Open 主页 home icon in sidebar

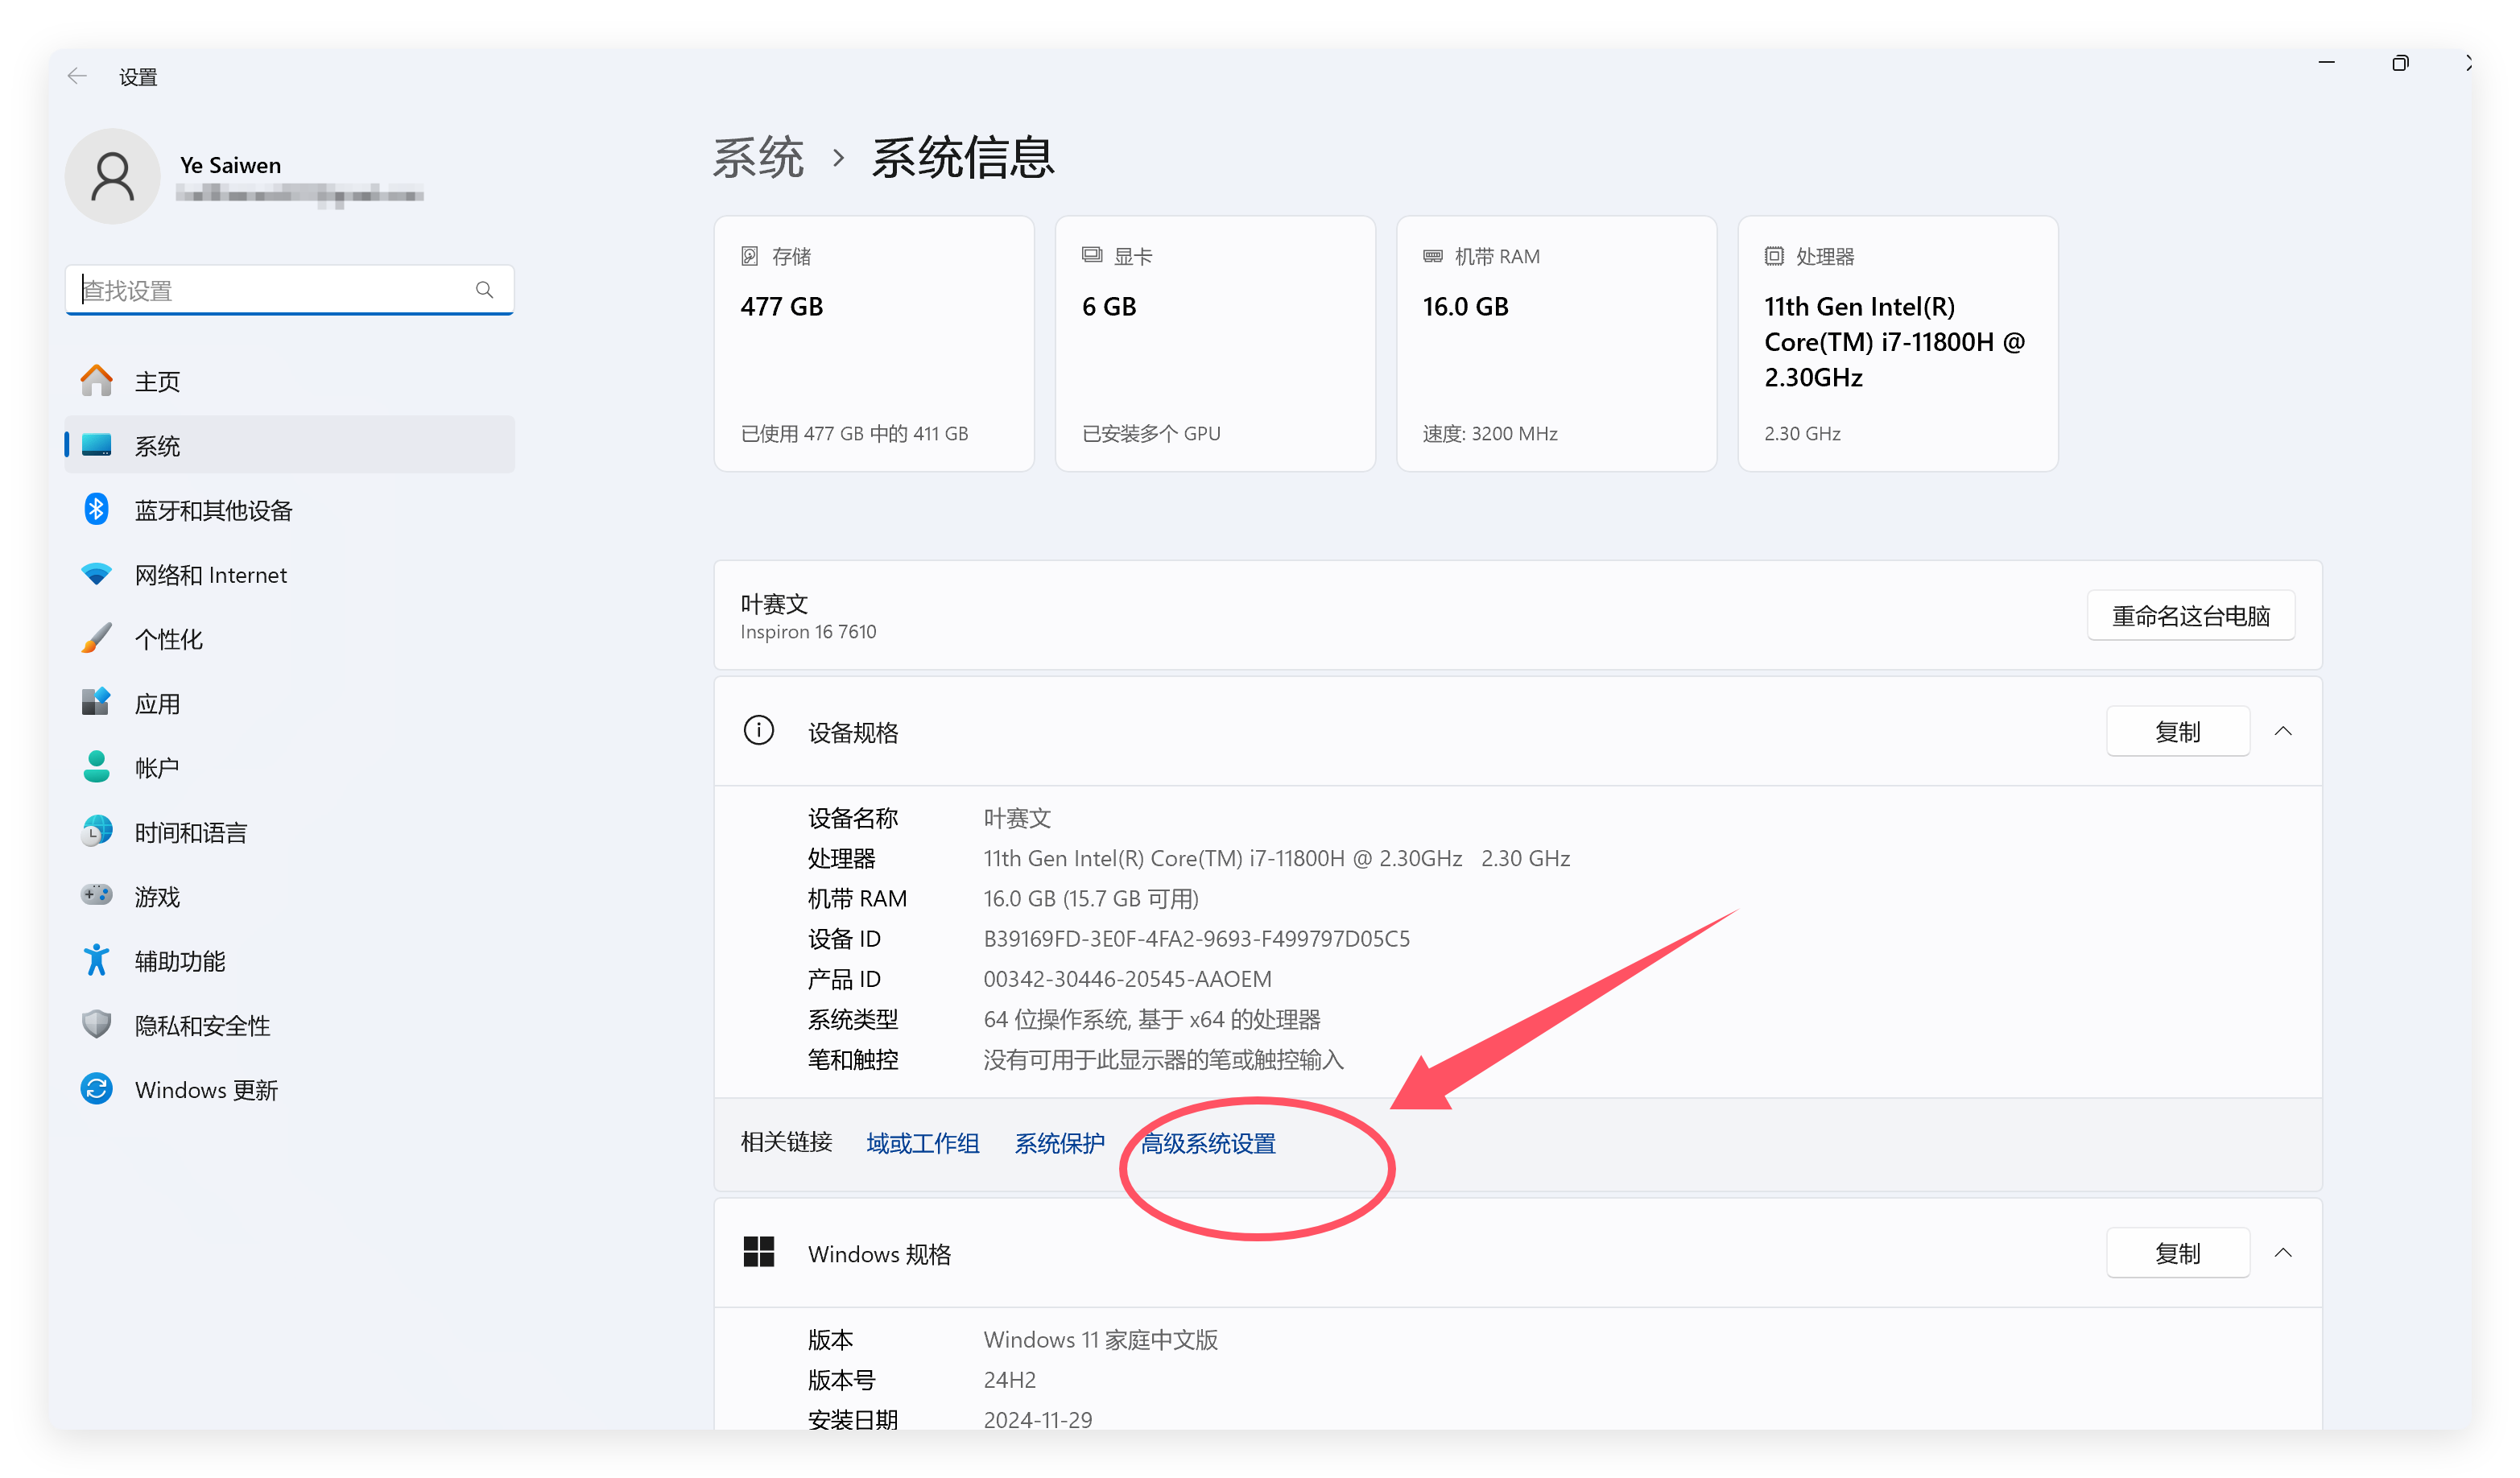[x=97, y=381]
